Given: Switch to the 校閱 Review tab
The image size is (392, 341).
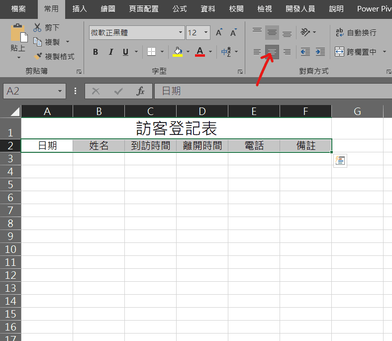Looking at the screenshot, I should (236, 9).
